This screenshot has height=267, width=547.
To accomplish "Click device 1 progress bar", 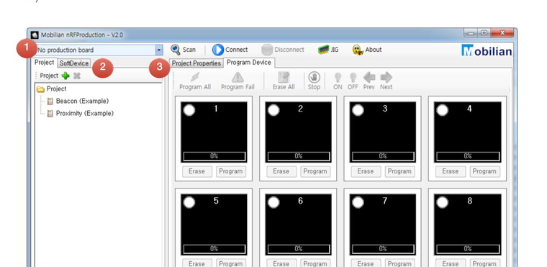I will (x=214, y=156).
